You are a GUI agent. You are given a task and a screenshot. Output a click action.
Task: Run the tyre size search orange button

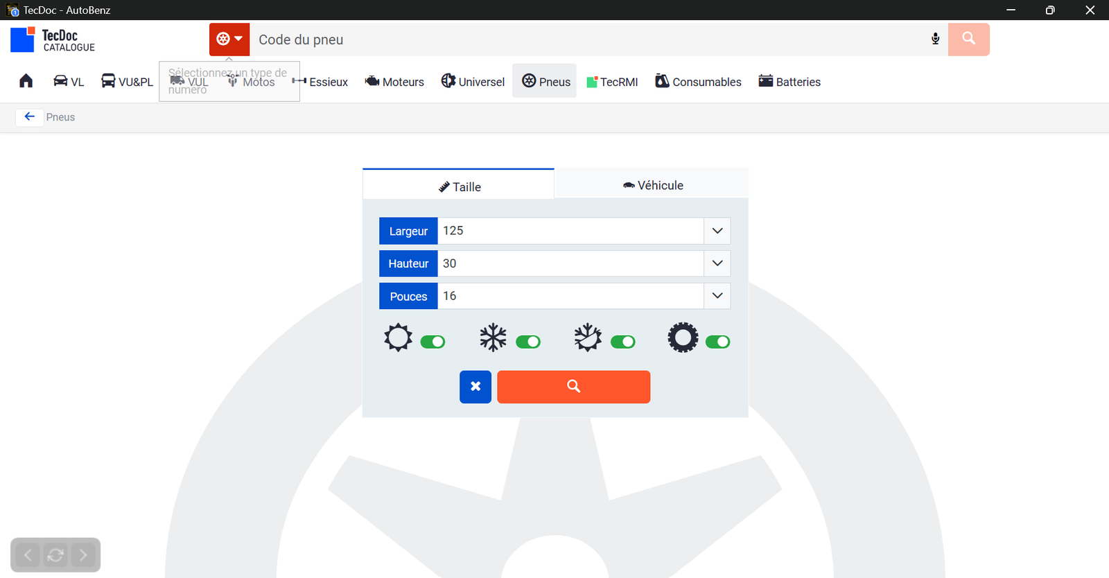(x=574, y=387)
